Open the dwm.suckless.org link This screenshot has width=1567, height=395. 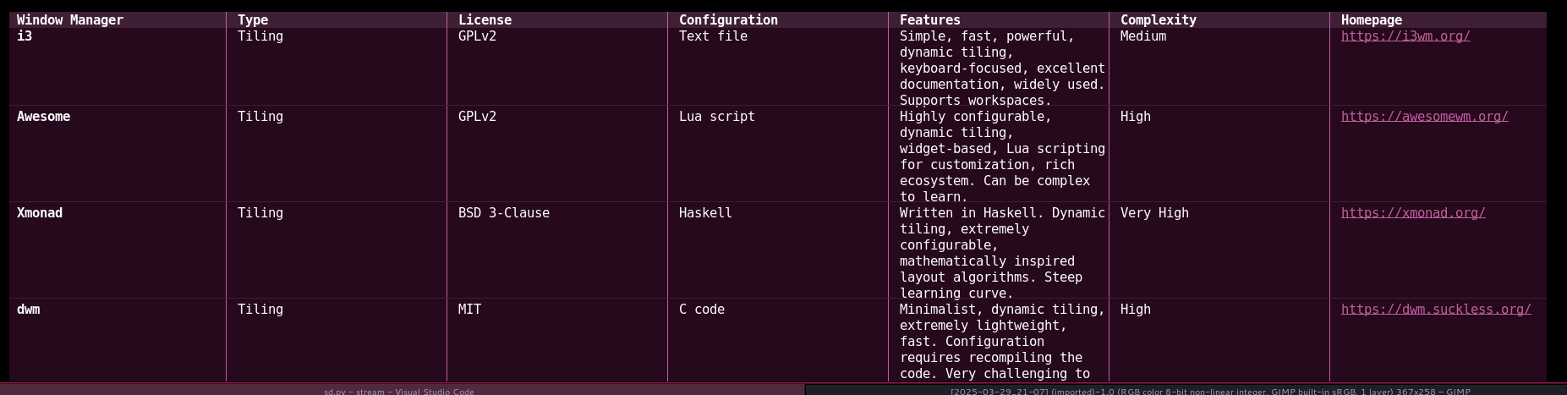(1435, 310)
